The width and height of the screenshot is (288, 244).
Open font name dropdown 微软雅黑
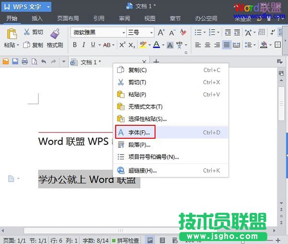point(124,33)
